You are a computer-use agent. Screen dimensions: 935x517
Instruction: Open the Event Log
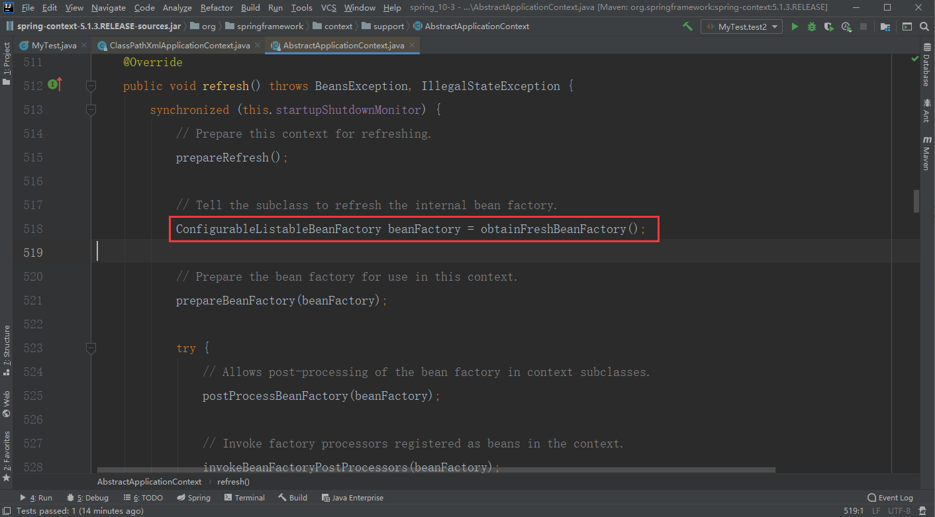[890, 498]
